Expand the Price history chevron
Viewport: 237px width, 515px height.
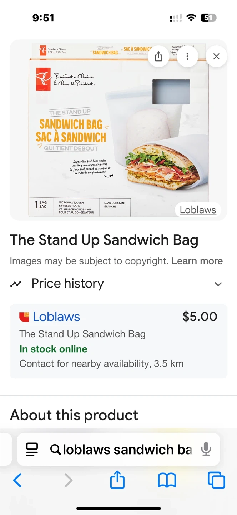[x=218, y=284]
